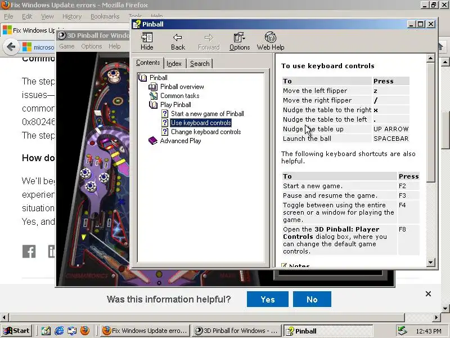The image size is (450, 338).
Task: Click the system tray network icon
Action: coord(402,331)
